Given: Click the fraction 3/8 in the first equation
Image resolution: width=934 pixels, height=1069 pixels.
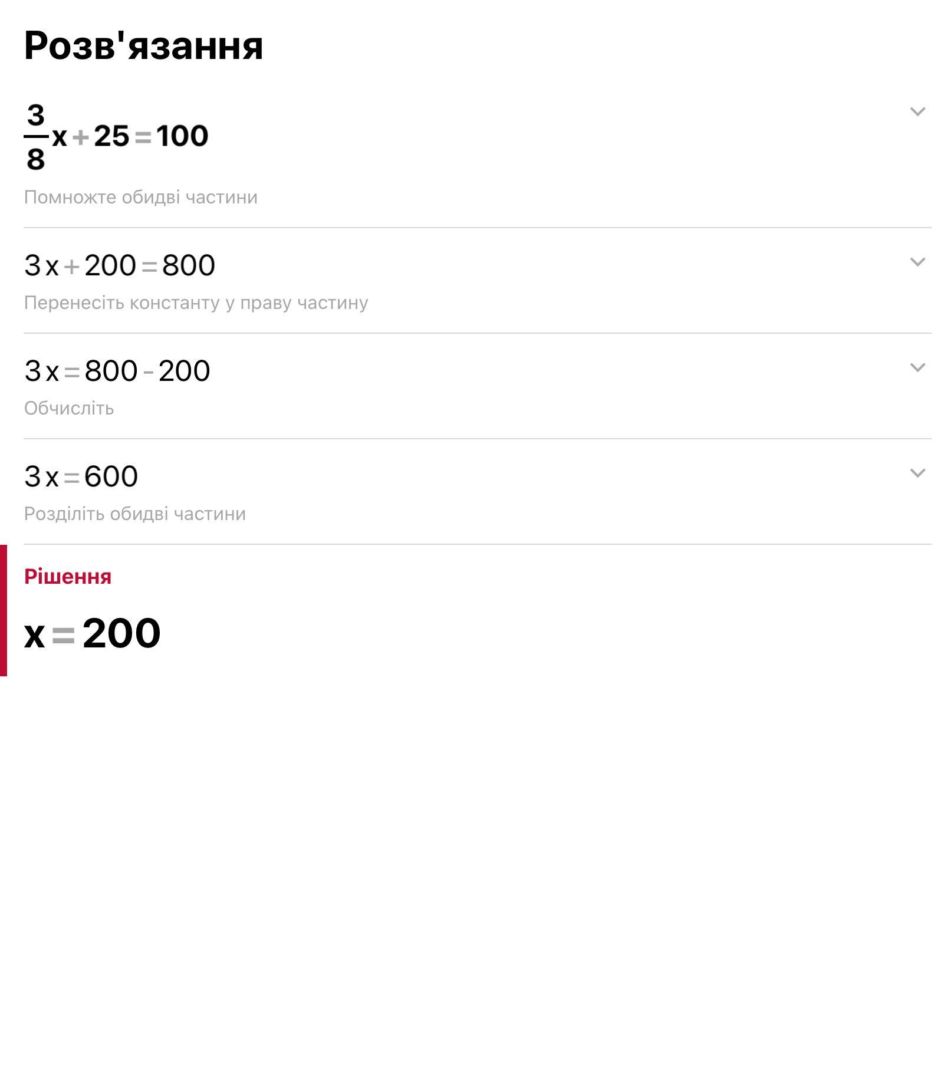Looking at the screenshot, I should click(x=35, y=137).
